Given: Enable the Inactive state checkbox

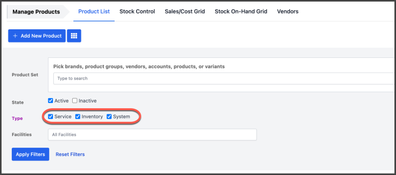Looking at the screenshot, I should [x=75, y=101].
